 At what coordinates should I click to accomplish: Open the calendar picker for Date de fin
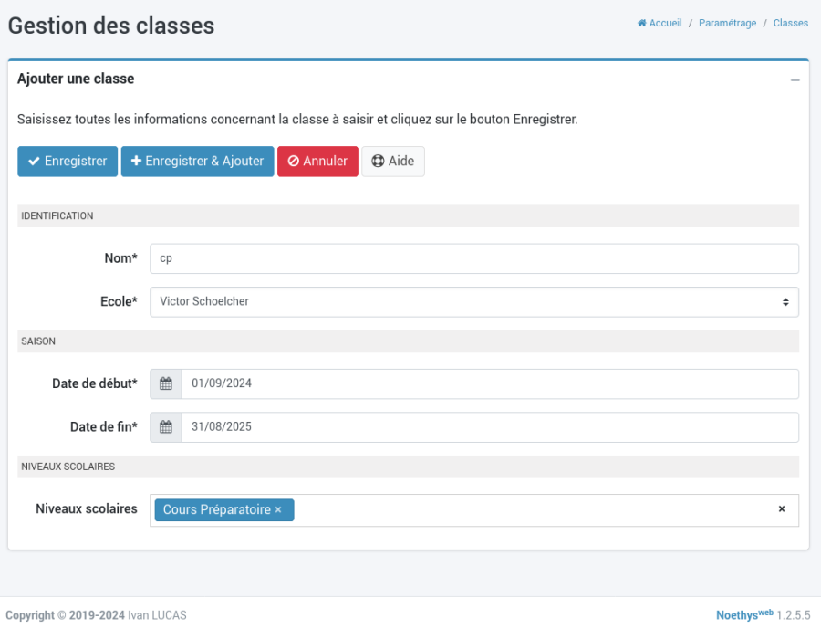tap(165, 426)
